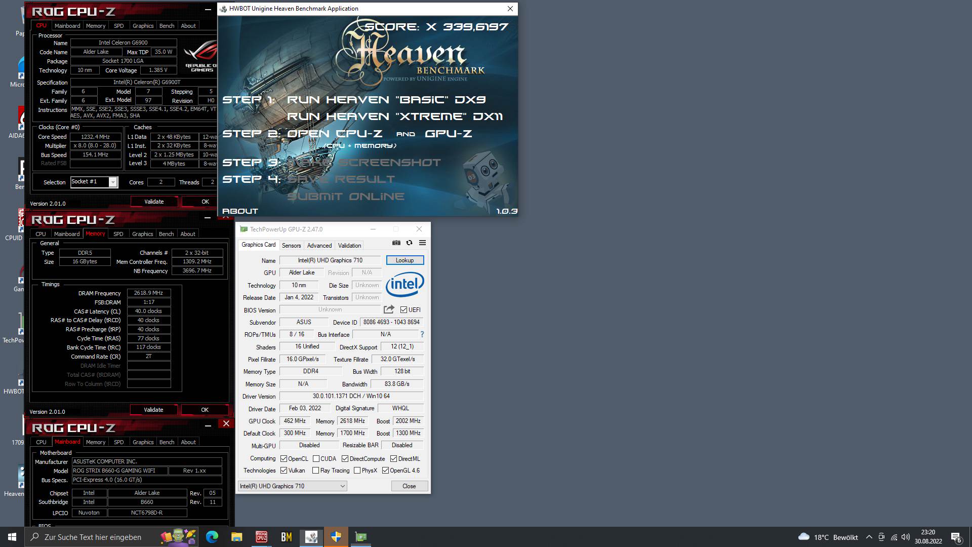
Task: Open SPD tab in top CPU-Z window
Action: [x=119, y=26]
